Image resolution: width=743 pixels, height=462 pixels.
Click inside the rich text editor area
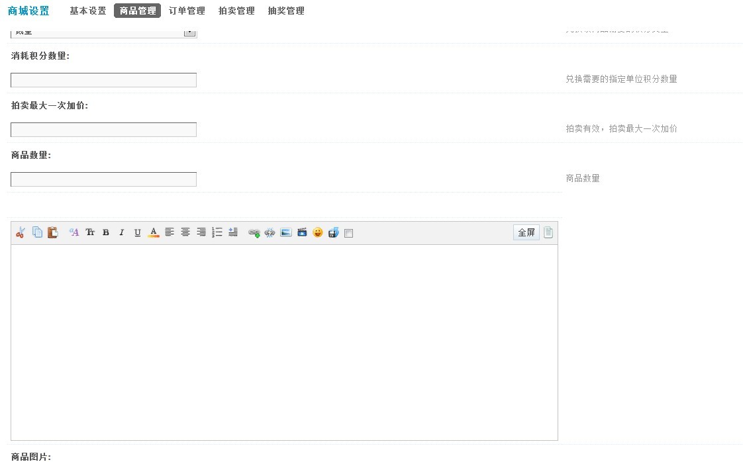(x=284, y=343)
